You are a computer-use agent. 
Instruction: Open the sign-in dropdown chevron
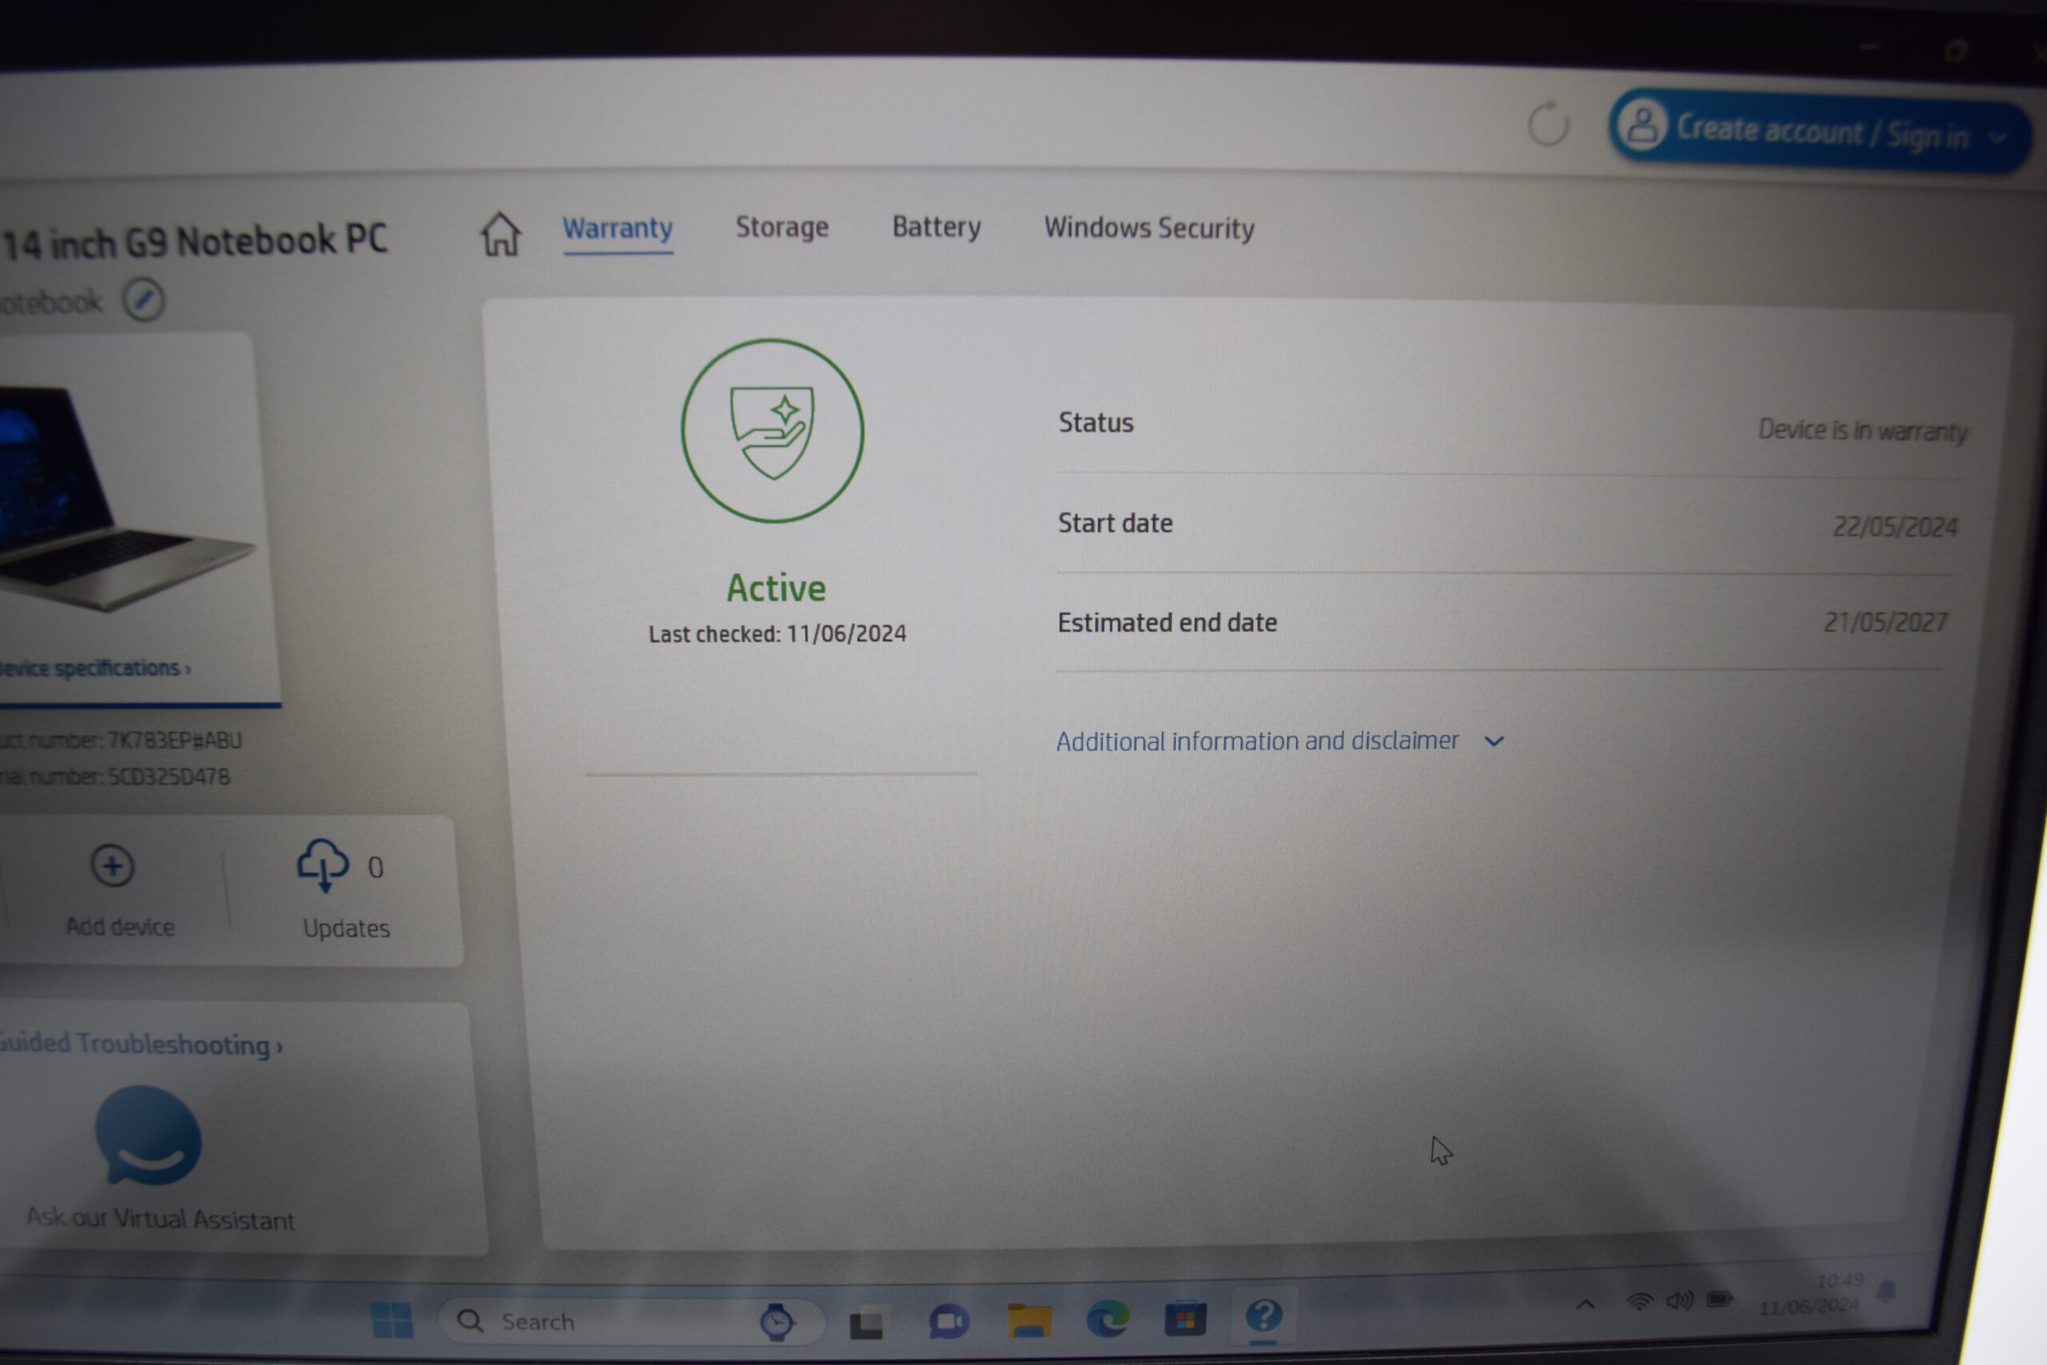pyautogui.click(x=1997, y=138)
